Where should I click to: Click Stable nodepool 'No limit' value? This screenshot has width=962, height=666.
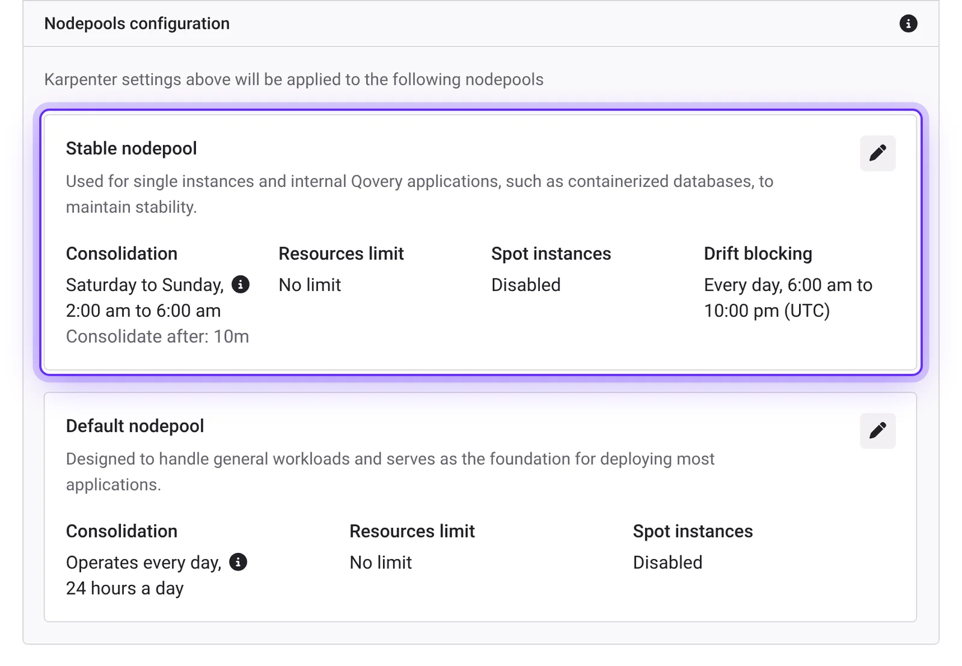[x=310, y=285]
